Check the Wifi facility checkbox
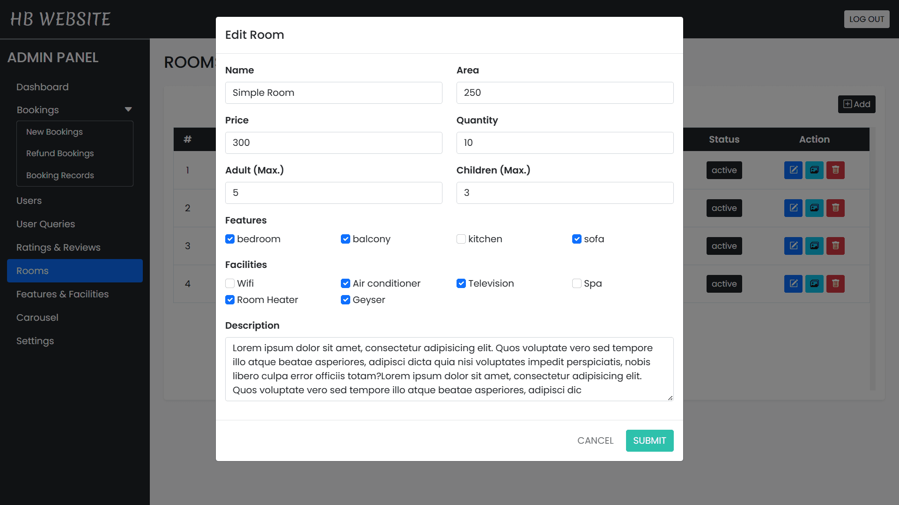 tap(230, 283)
